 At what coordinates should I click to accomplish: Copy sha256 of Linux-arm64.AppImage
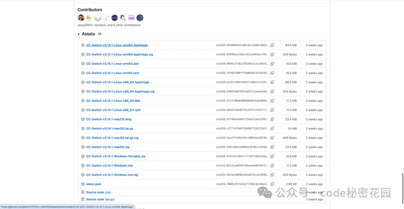click(x=272, y=45)
